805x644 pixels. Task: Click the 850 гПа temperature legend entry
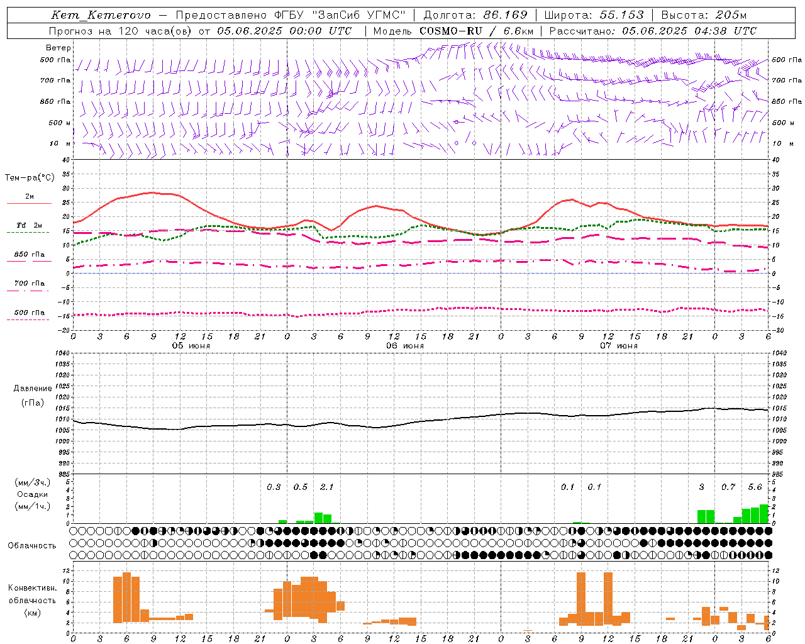tap(30, 255)
